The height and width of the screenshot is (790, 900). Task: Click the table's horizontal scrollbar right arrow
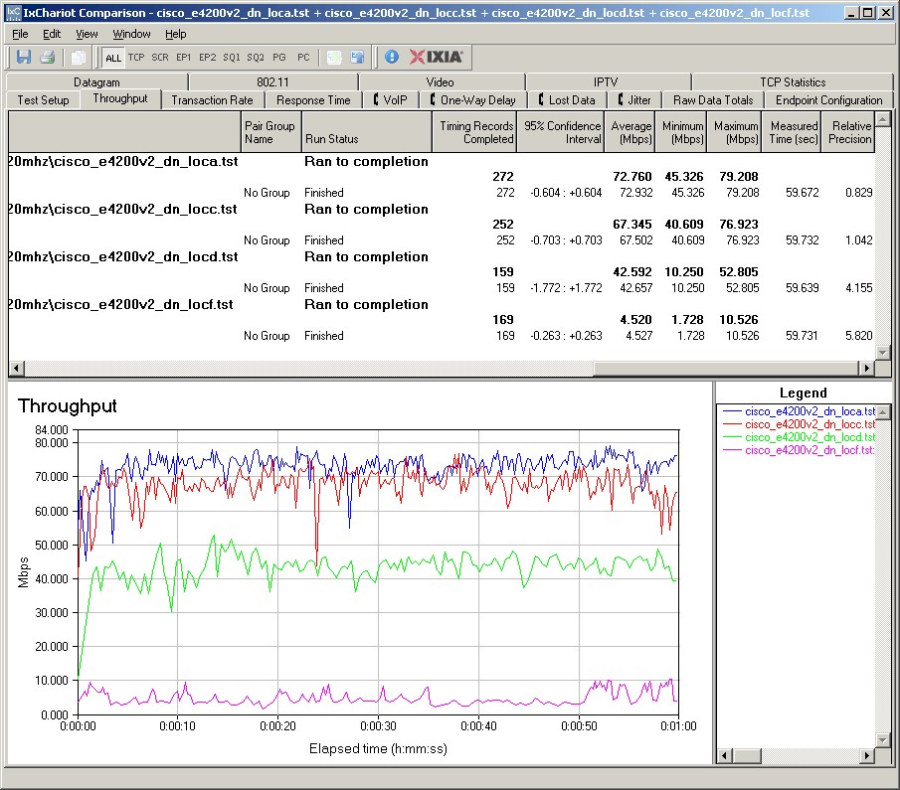coord(867,368)
